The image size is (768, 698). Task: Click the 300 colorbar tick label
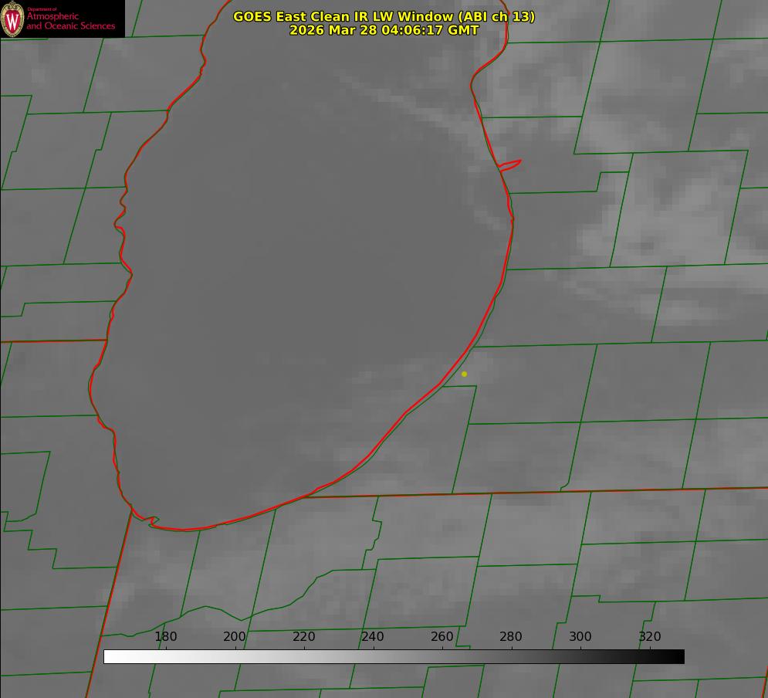(x=580, y=637)
